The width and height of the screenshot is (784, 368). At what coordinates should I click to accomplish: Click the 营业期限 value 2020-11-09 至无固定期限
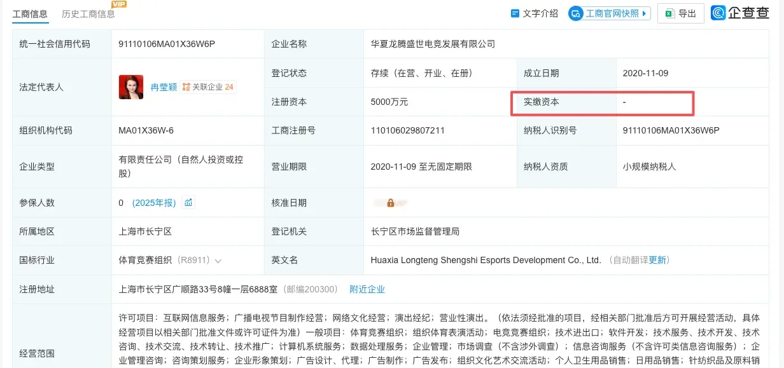[x=421, y=167]
